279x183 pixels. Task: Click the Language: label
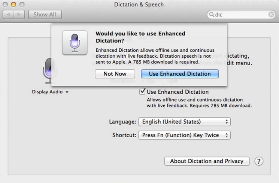coord(122,122)
